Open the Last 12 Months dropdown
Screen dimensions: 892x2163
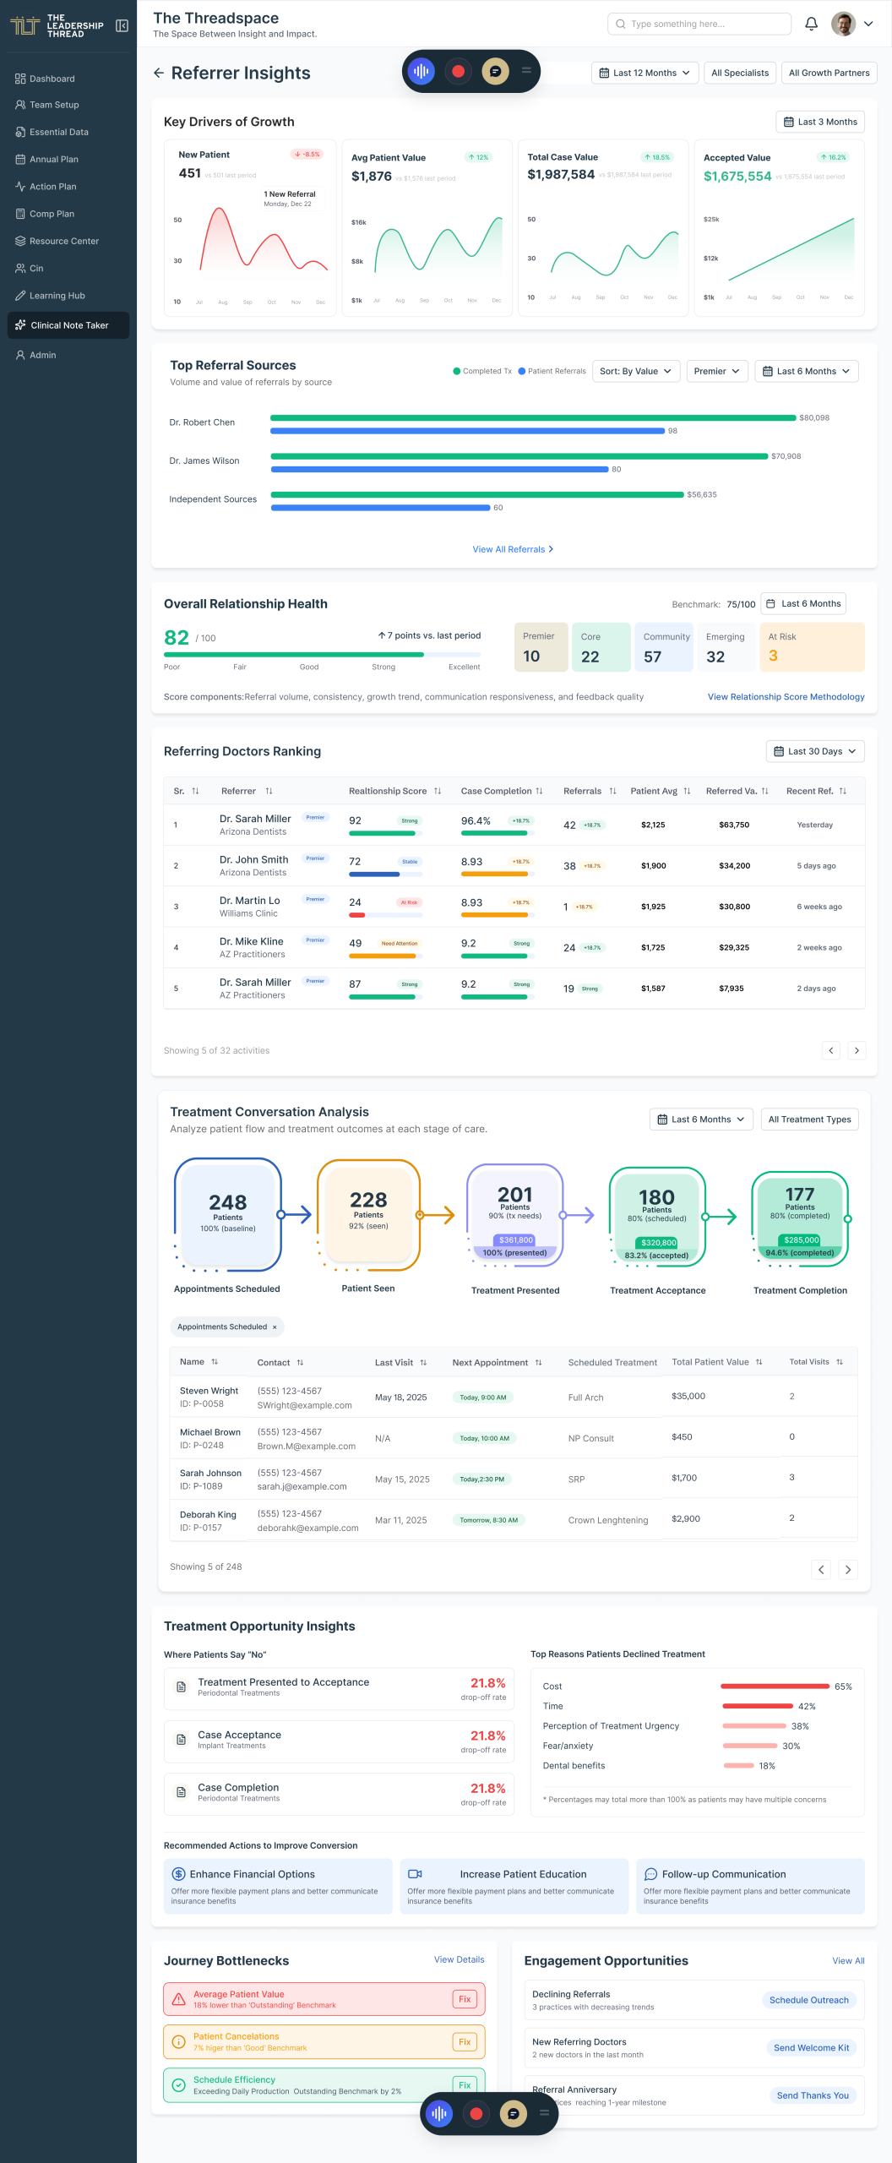tap(645, 73)
